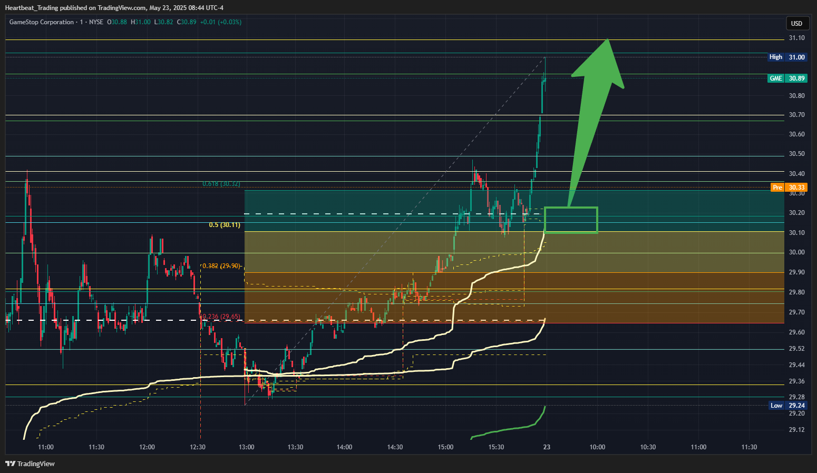Click the 30.33 pre-market price label
This screenshot has height=473, width=817.
tap(796, 188)
